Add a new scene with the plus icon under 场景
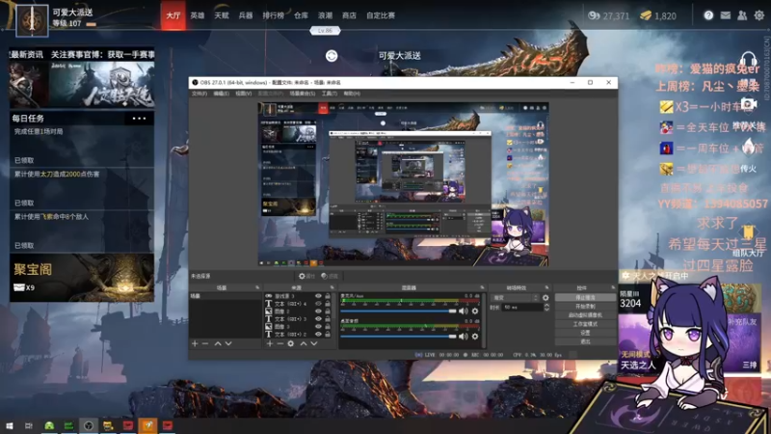The height and width of the screenshot is (434, 771). [195, 343]
